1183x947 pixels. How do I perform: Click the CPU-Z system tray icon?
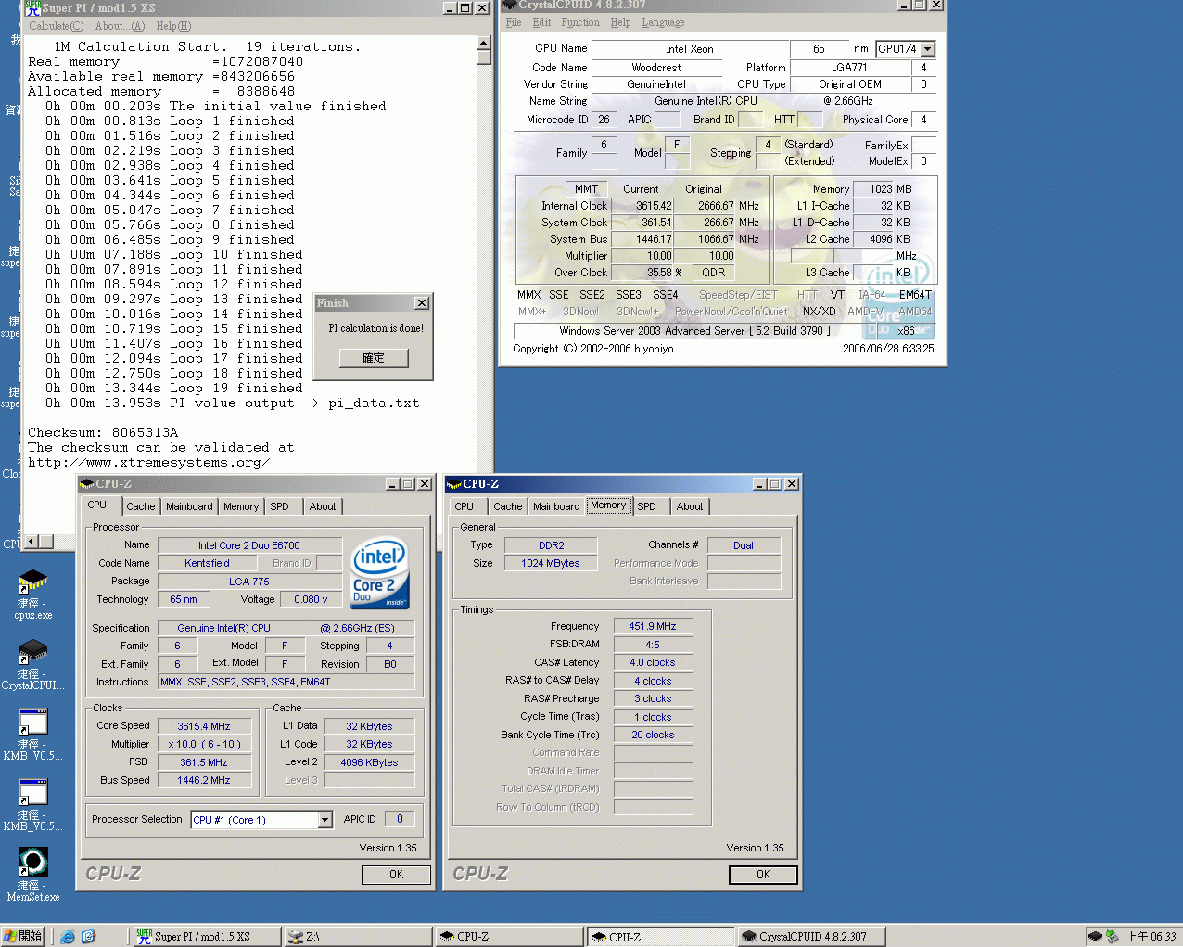tap(1095, 937)
